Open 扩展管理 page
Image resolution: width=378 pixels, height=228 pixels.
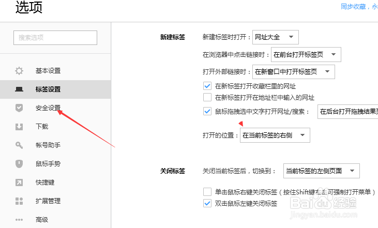[55, 201]
